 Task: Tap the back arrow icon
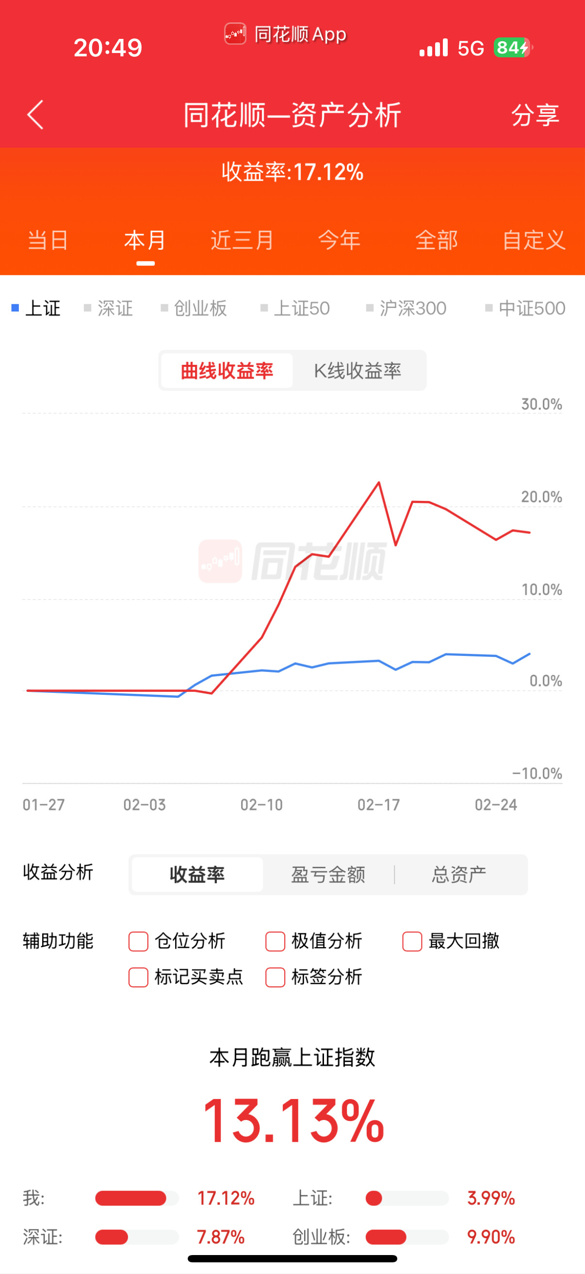(x=35, y=115)
